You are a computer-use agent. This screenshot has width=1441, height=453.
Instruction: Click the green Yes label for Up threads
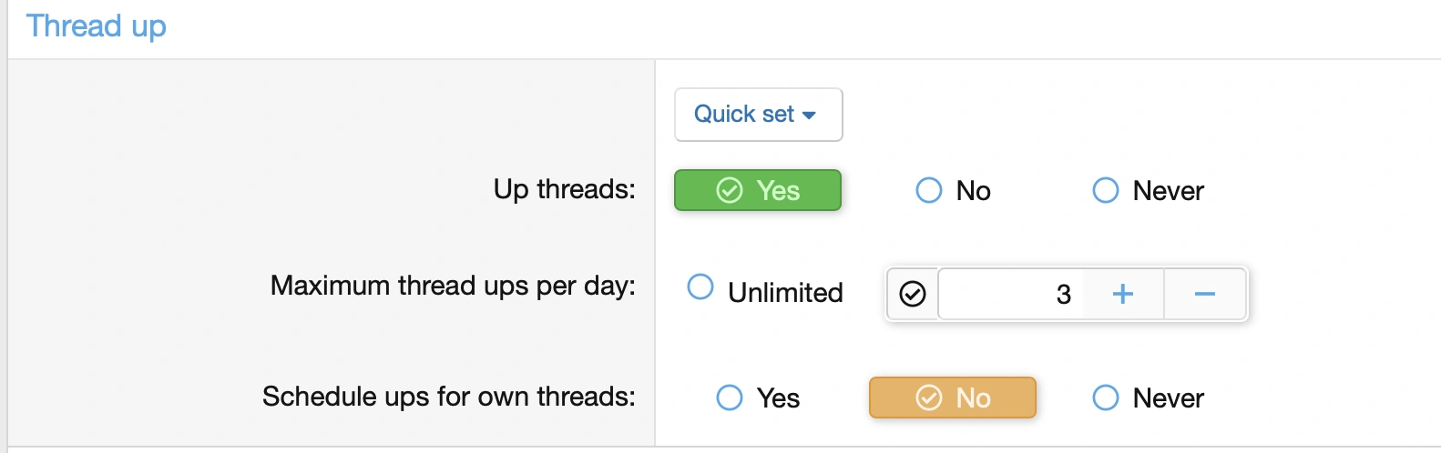tap(778, 191)
